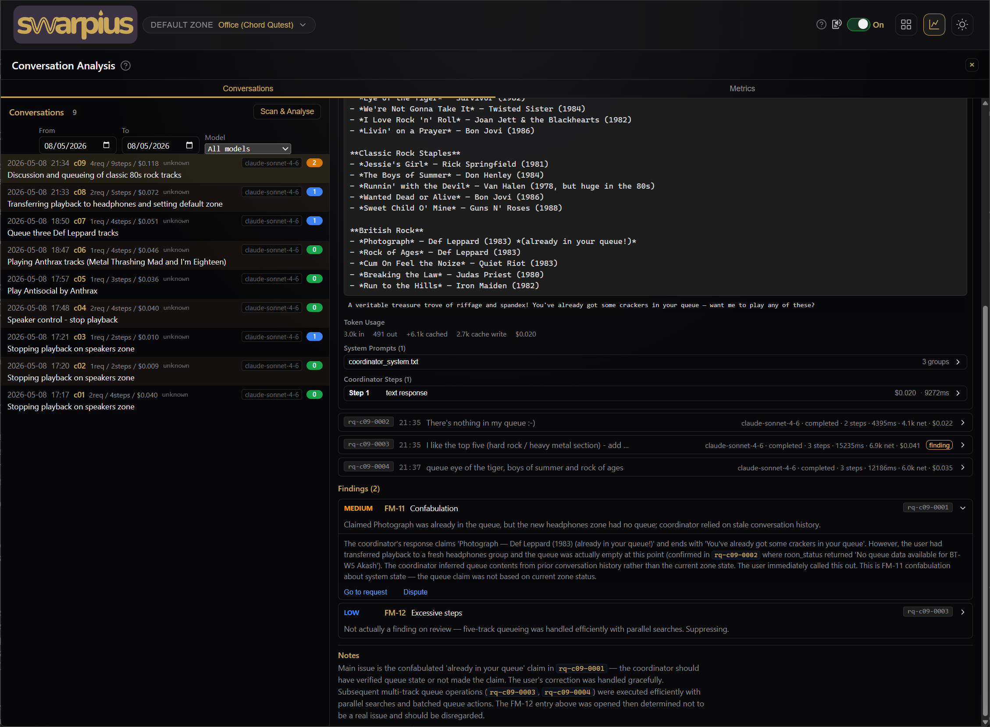The image size is (990, 727).
Task: Click the finding tag on rq-c09-0003
Action: click(x=939, y=445)
